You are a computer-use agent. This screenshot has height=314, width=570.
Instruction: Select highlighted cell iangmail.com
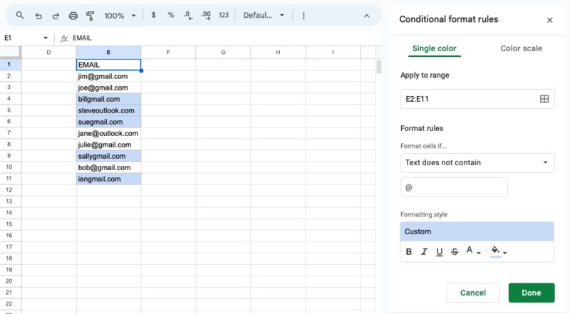(x=108, y=179)
